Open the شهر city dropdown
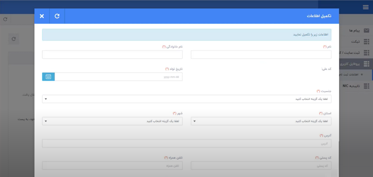This screenshot has height=177, width=373. coord(112,121)
